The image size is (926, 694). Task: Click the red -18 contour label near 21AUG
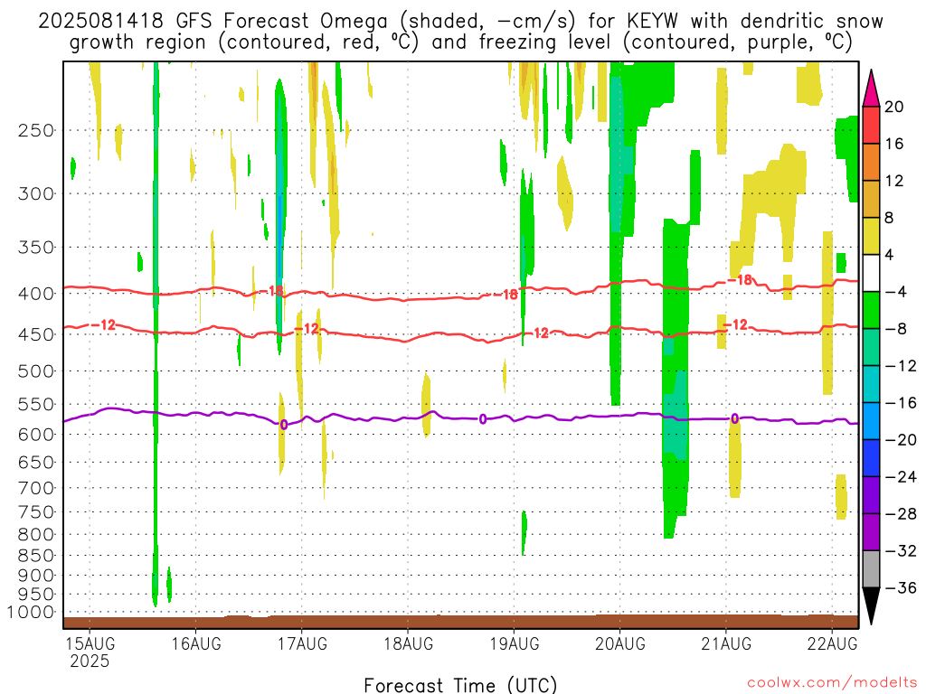pyautogui.click(x=740, y=280)
